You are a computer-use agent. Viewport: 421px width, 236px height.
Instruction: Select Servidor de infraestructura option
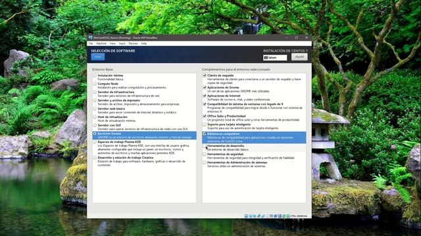pos(95,92)
